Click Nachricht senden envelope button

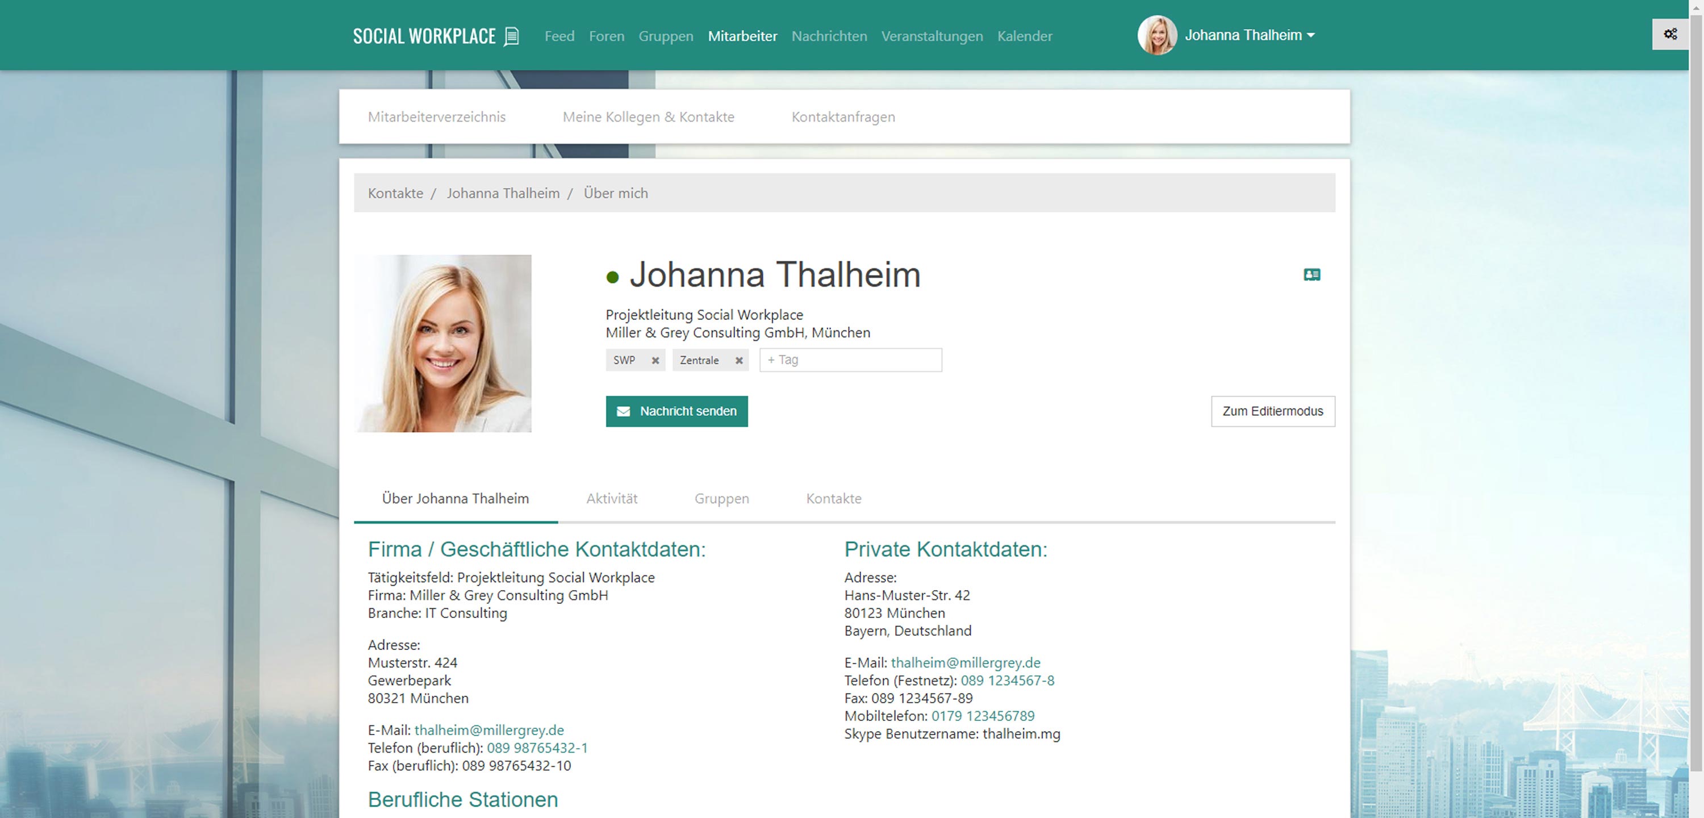(x=676, y=411)
